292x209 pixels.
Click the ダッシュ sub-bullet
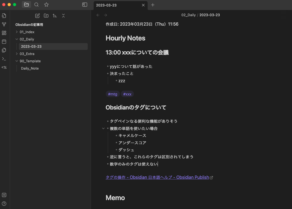point(126,150)
